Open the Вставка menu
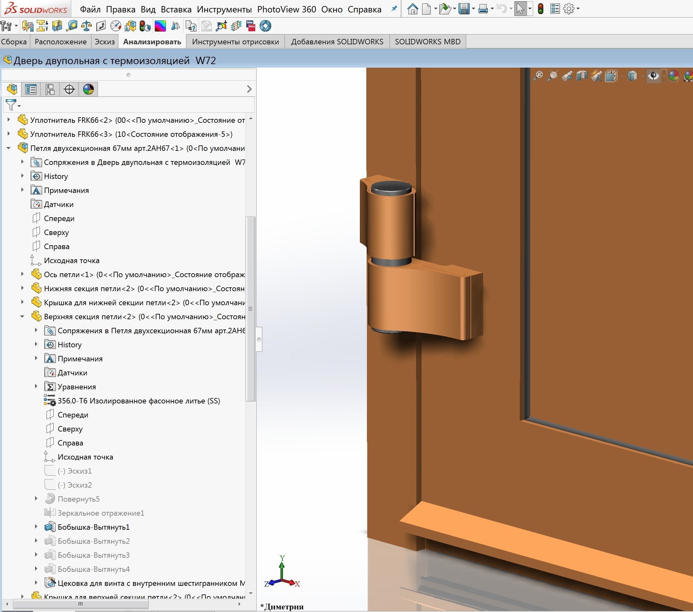 pyautogui.click(x=176, y=10)
